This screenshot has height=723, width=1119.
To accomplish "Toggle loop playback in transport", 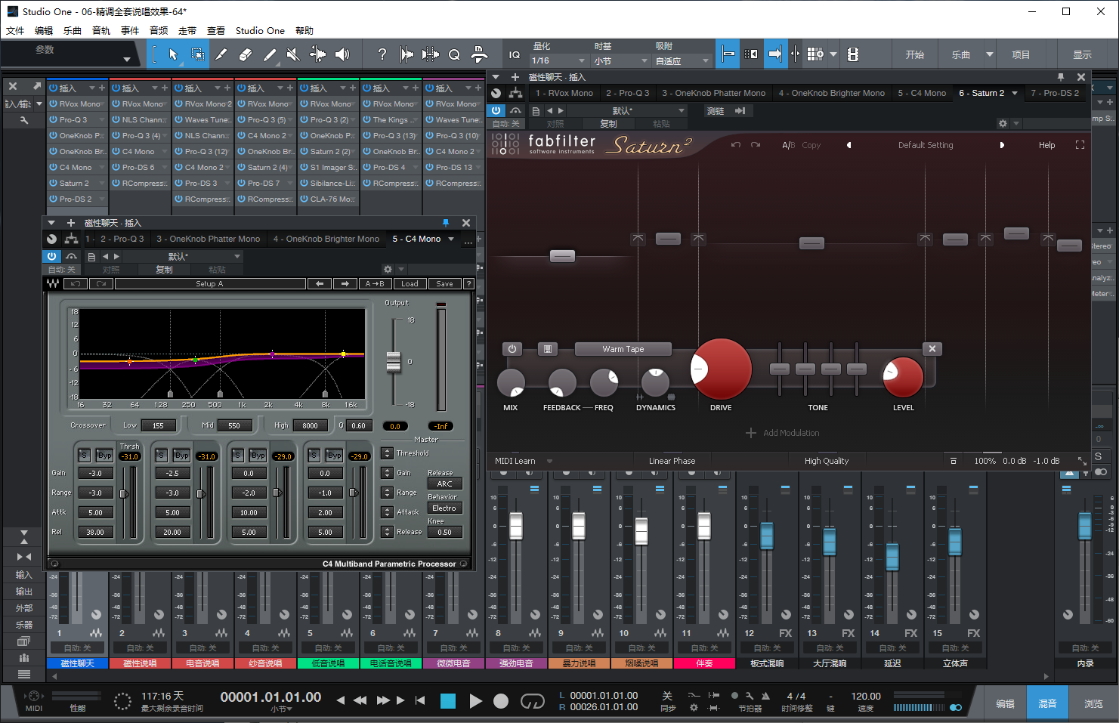I will tap(532, 701).
